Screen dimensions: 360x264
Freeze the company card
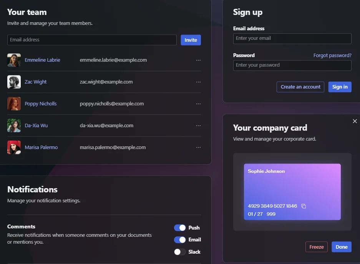pyautogui.click(x=316, y=247)
